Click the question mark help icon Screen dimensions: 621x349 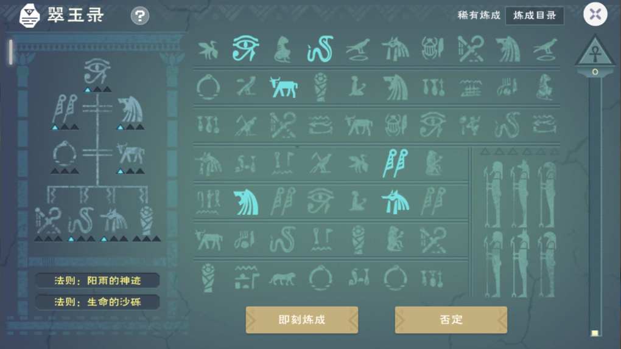click(x=140, y=16)
